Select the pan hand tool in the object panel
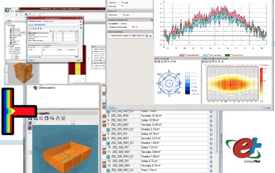Image resolution: width=275 pixels, height=173 pixels. pos(58,118)
